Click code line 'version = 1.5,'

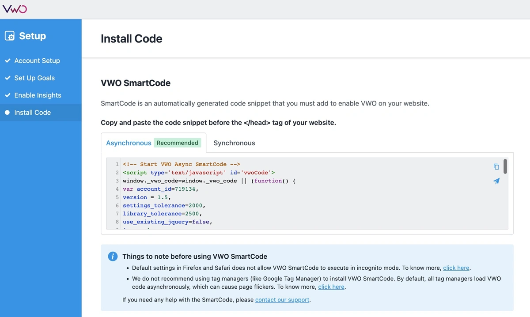147,197
